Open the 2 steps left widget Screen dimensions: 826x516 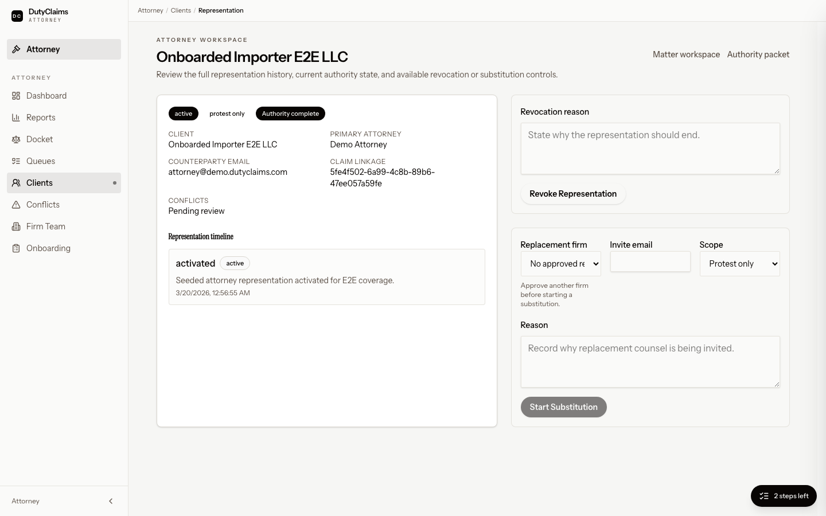784,496
